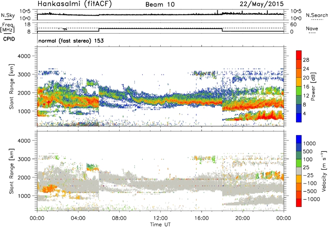Click the '20:00' time axis tick label
The width and height of the screenshot is (328, 227).
click(243, 218)
